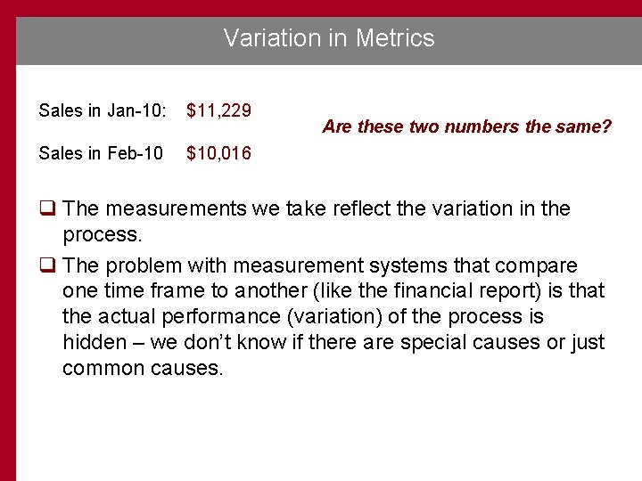Image resolution: width=642 pixels, height=481 pixels.
Task: Click the word 'process.' ending first bullet
Action: point(103,235)
